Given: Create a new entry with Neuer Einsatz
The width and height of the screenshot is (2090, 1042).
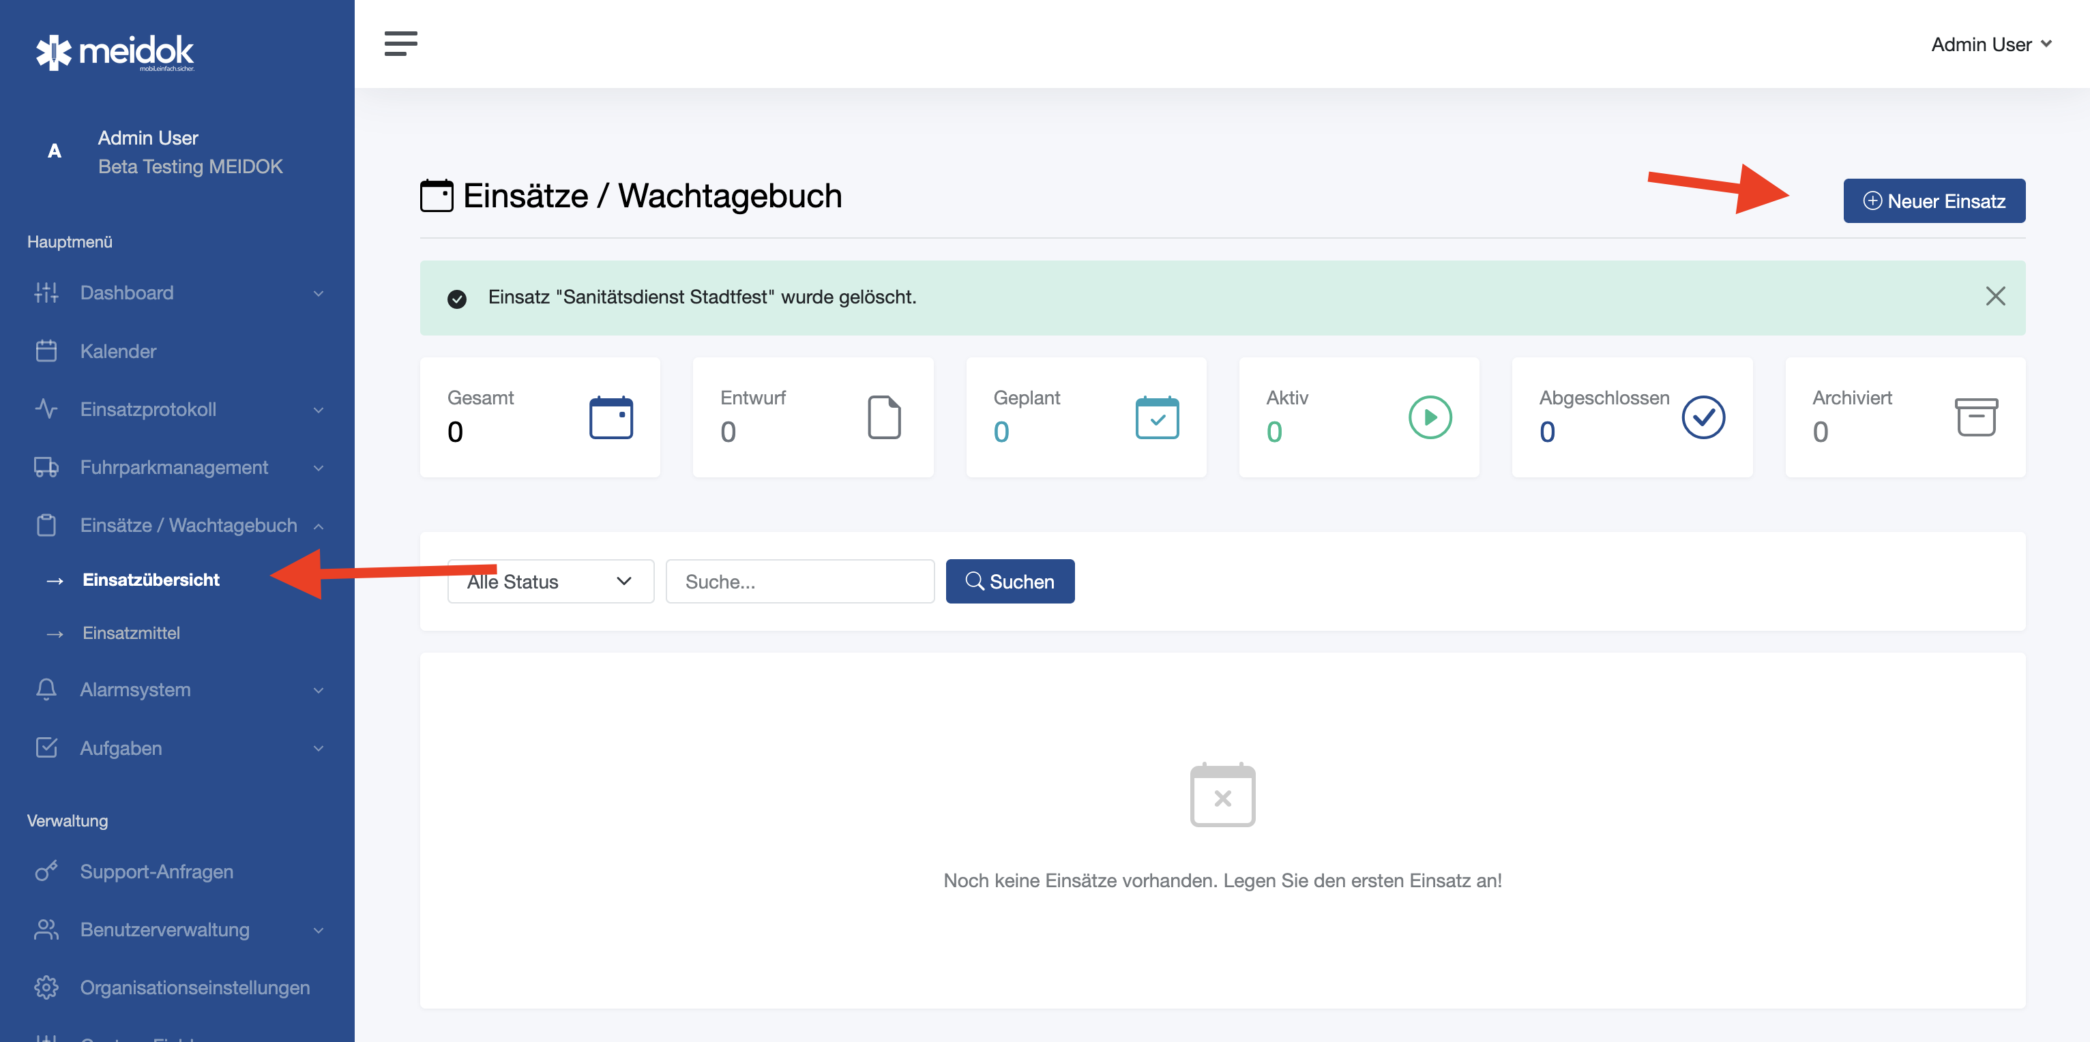Looking at the screenshot, I should 1933,201.
